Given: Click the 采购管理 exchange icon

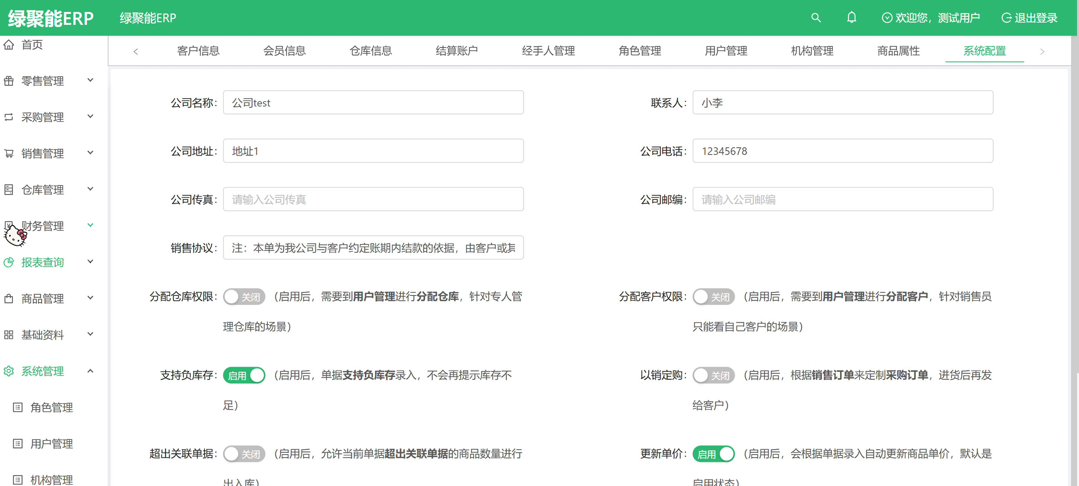Looking at the screenshot, I should [x=9, y=117].
